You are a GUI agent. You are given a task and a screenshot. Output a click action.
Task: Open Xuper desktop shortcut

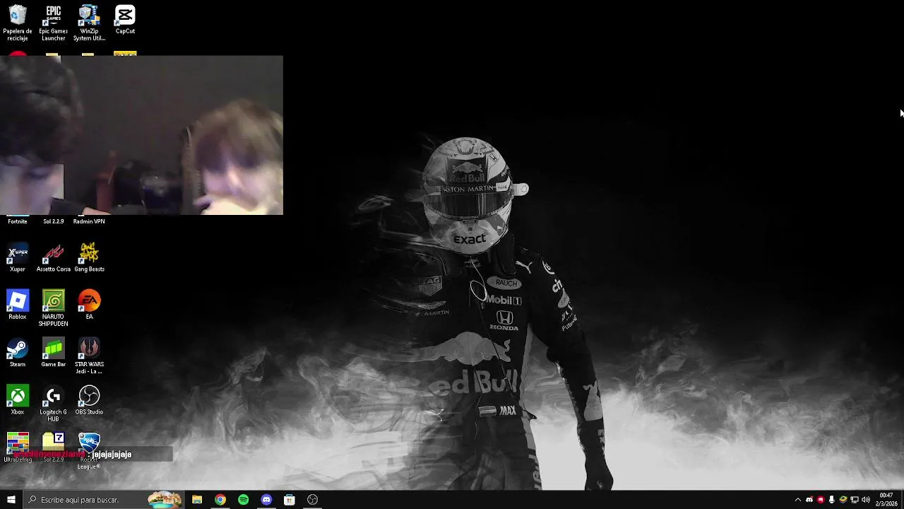pyautogui.click(x=18, y=258)
